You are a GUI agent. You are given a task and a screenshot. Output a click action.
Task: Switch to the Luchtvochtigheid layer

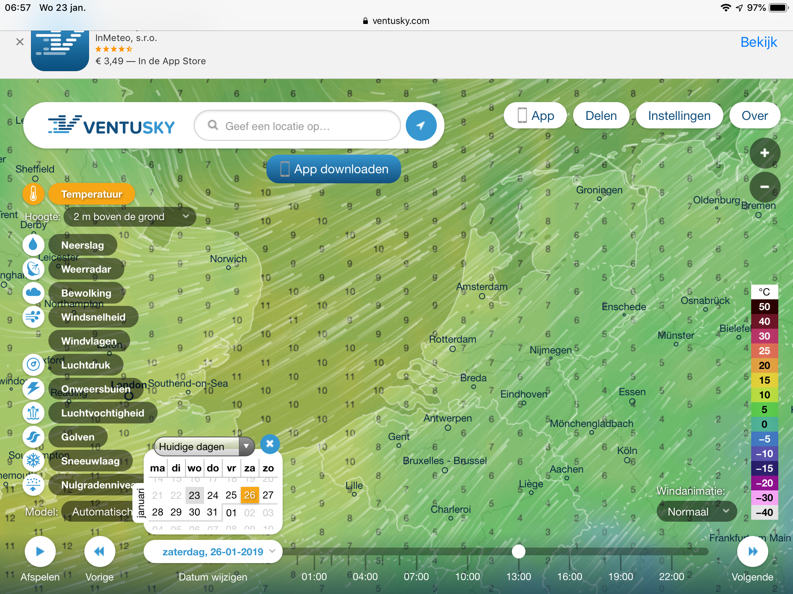tap(103, 413)
